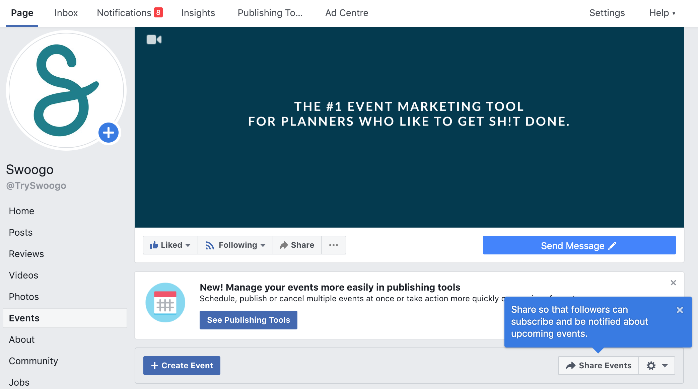Click the video camera icon on cover
698x389 pixels.
pos(154,40)
